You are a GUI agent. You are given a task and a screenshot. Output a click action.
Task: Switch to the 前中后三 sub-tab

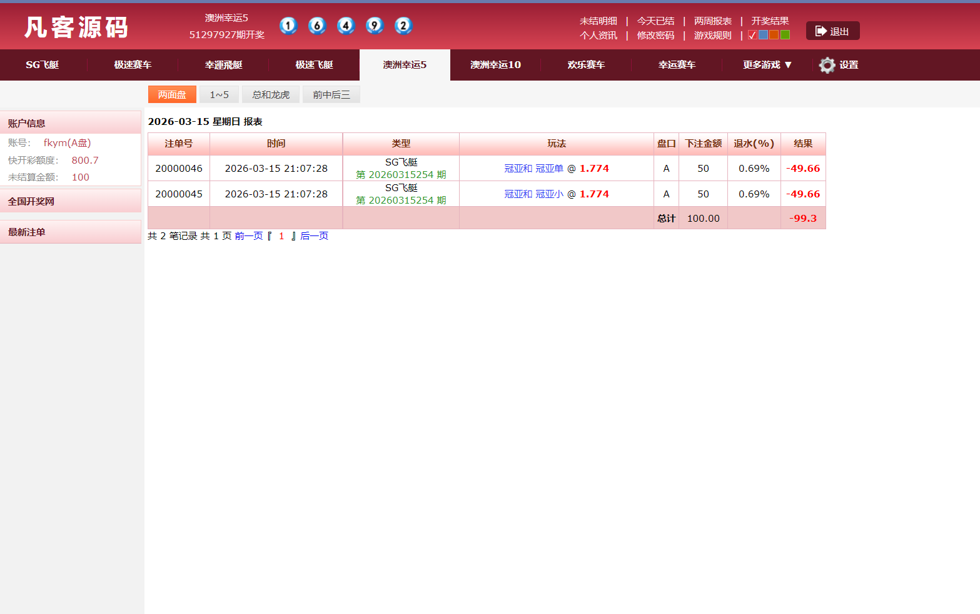(331, 94)
